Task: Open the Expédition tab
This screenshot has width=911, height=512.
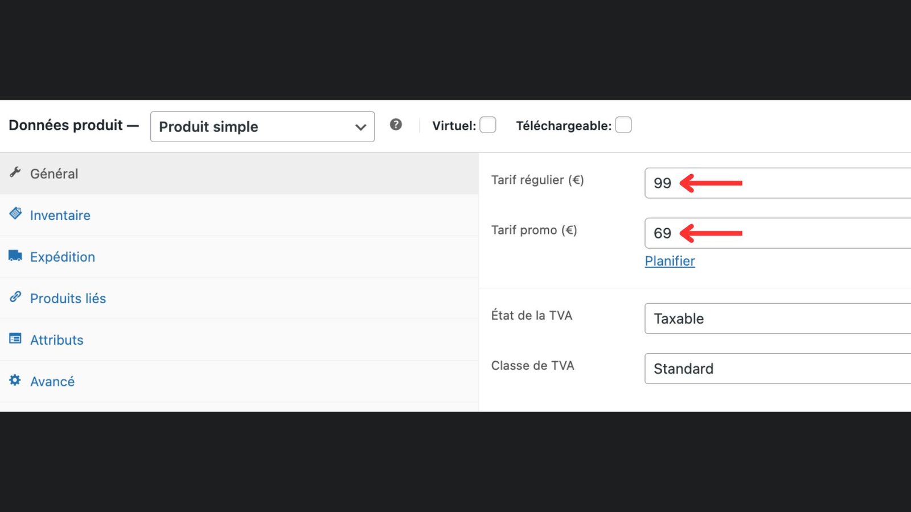Action: pos(239,257)
